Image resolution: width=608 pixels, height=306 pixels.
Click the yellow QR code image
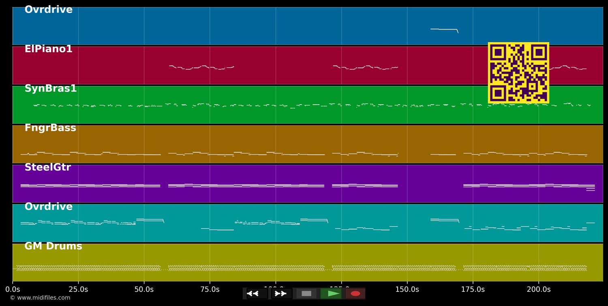(x=518, y=73)
